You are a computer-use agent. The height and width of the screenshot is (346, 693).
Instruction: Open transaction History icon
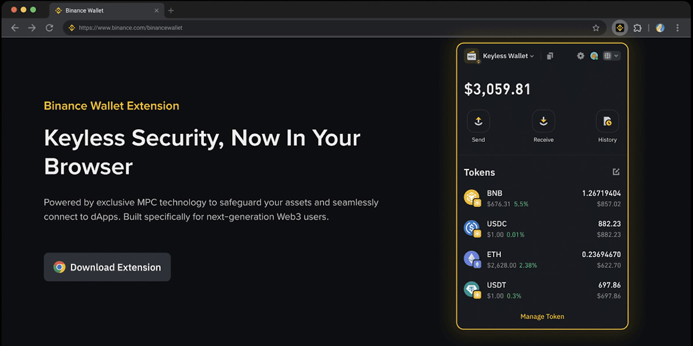(607, 122)
